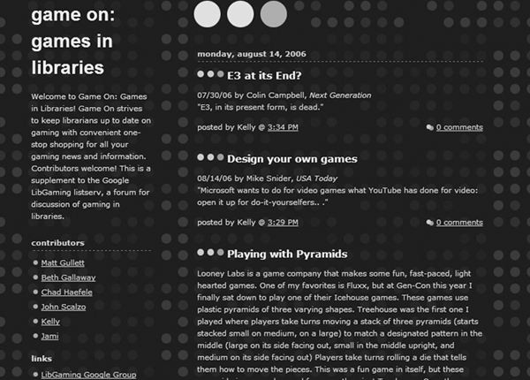Open the Kelly contributor link in the sidebar
This screenshot has height=380, width=530.
point(50,322)
